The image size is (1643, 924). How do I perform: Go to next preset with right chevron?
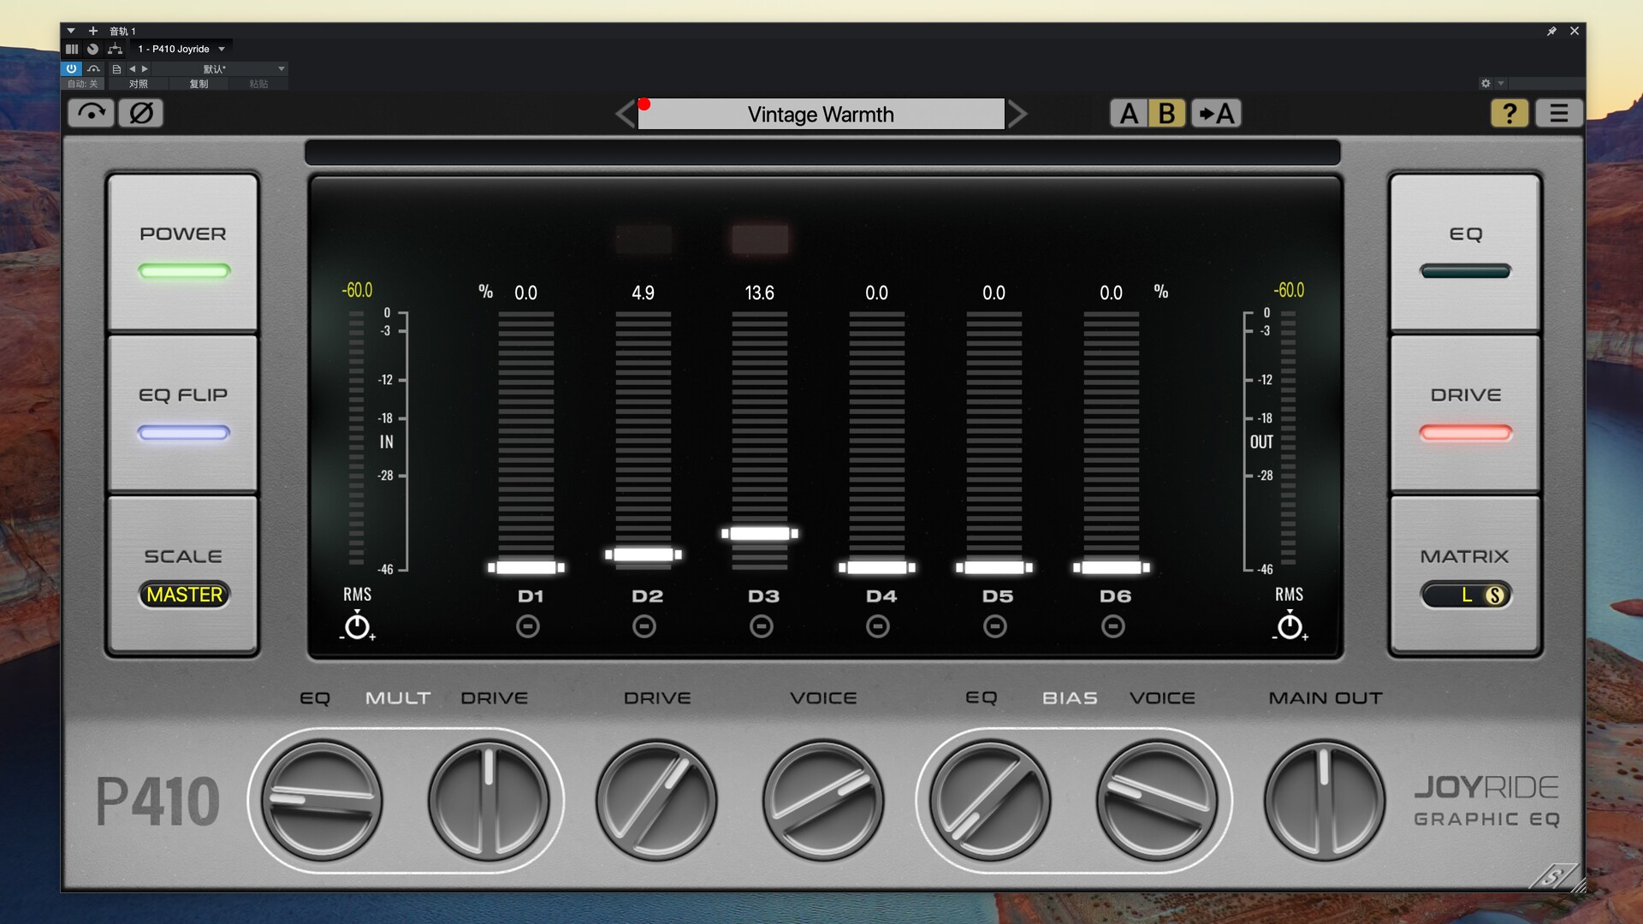click(x=1017, y=114)
